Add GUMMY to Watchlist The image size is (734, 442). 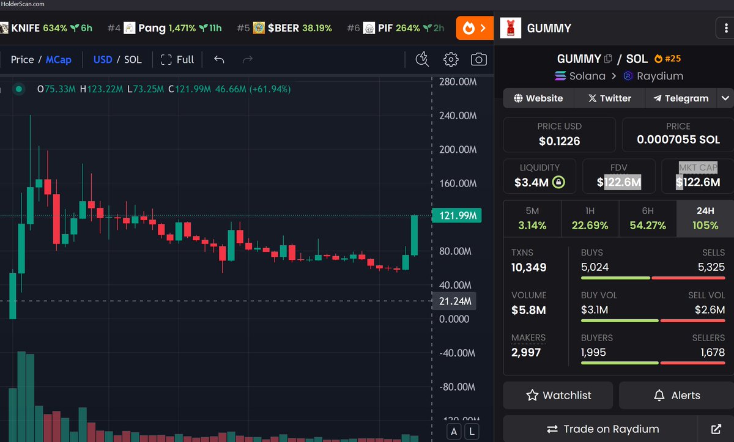pos(558,396)
